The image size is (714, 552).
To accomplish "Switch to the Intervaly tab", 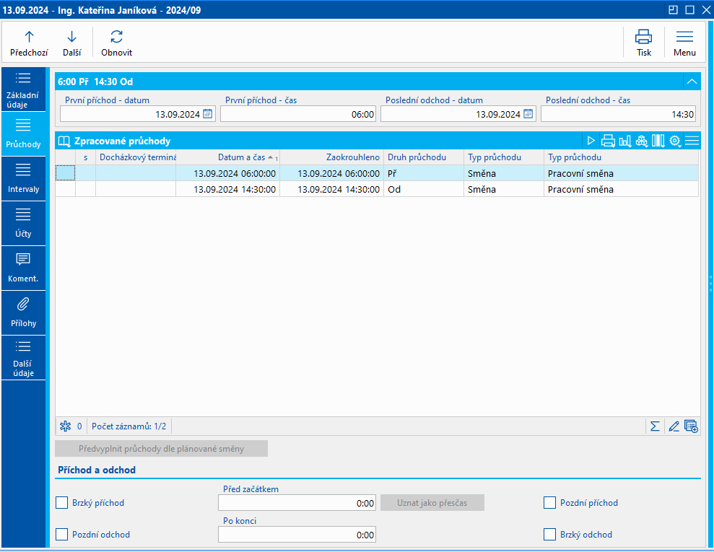I will (x=24, y=178).
